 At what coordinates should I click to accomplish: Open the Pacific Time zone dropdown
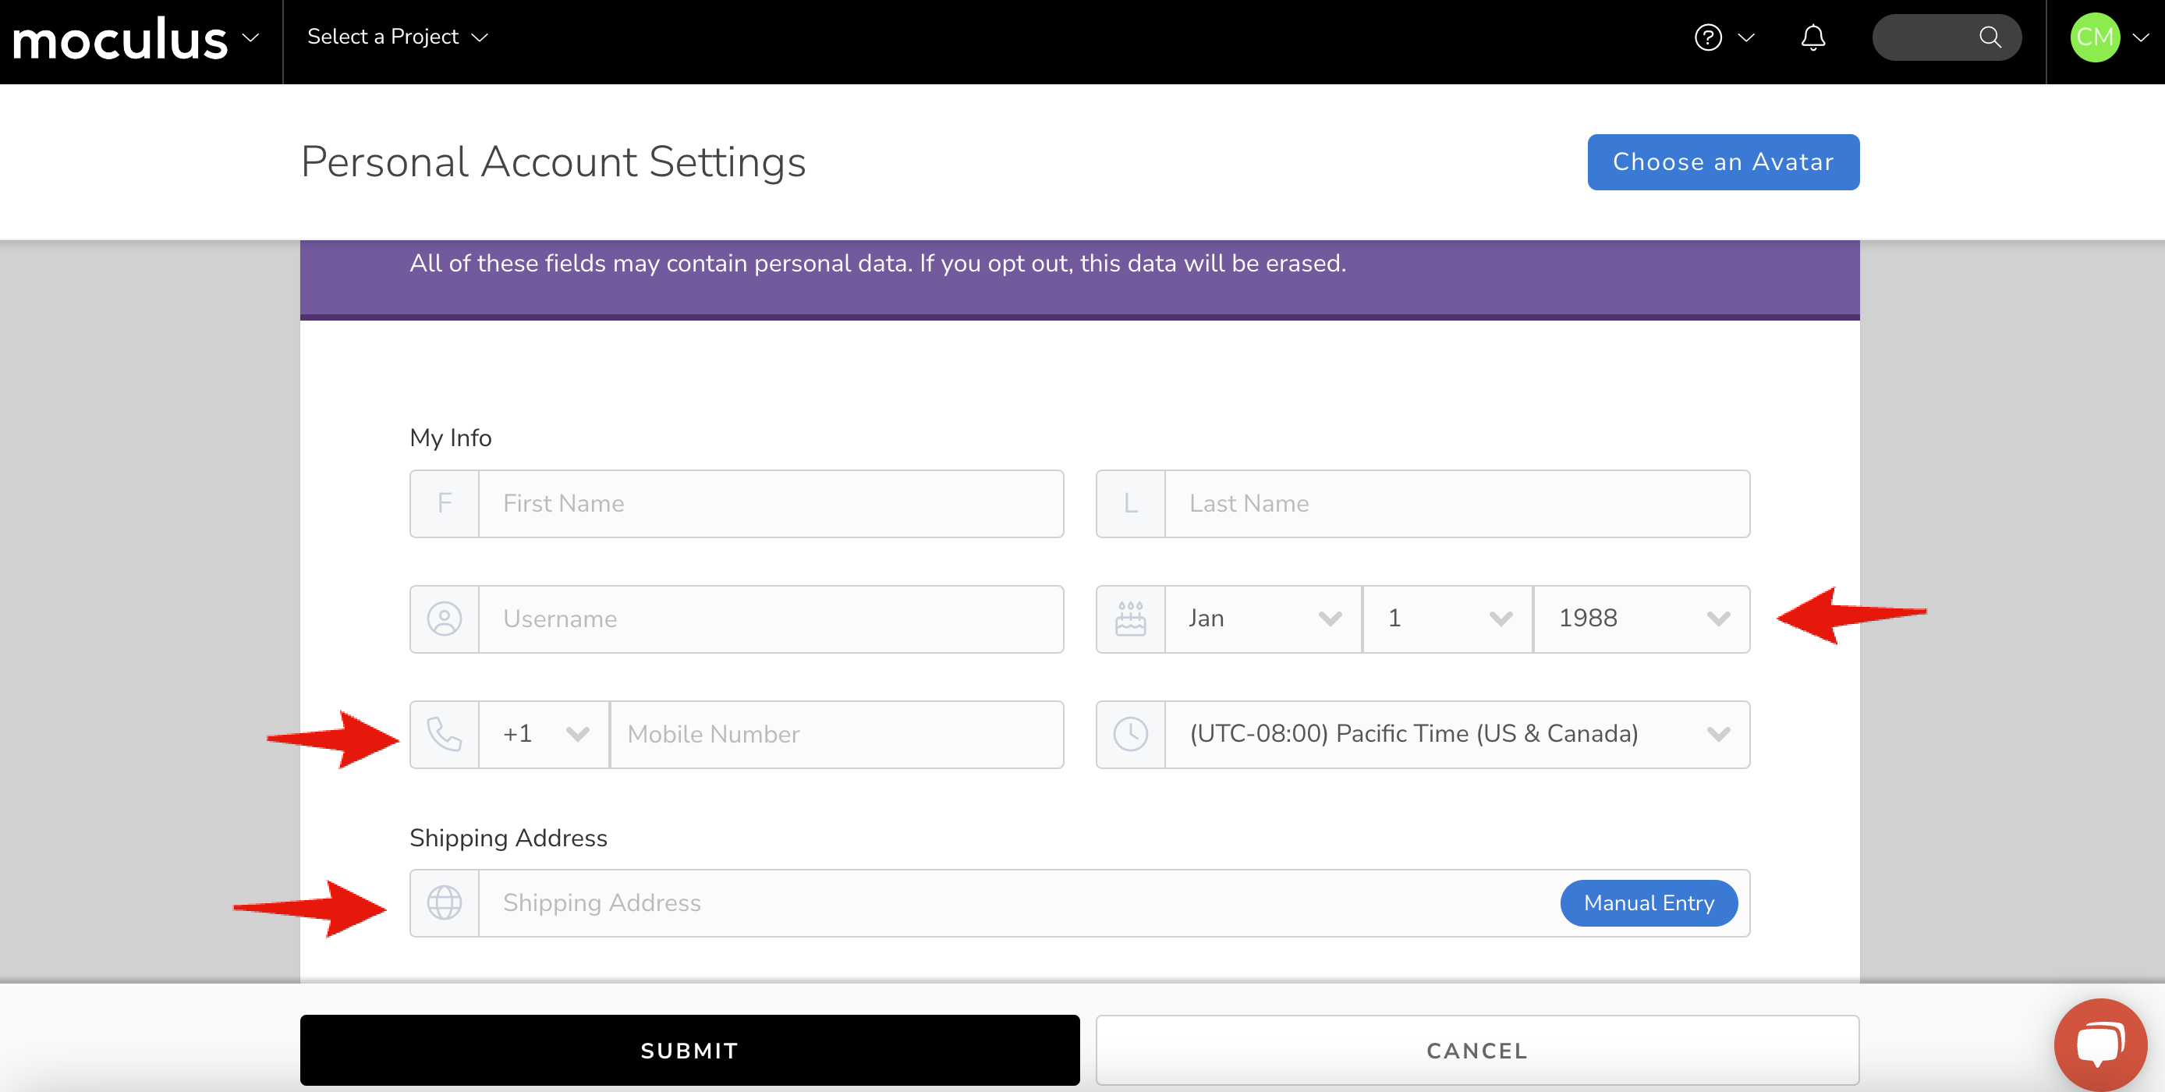click(x=1458, y=734)
